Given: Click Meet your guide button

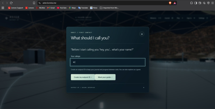Looking at the screenshot, I should coord(105,77).
